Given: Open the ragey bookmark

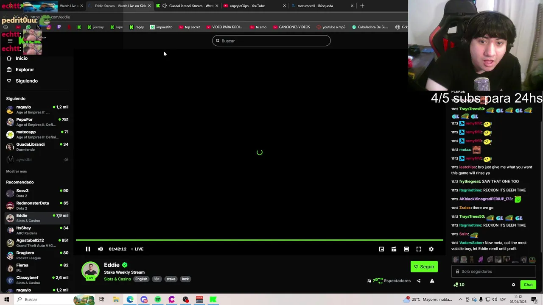Looking at the screenshot, I should click(137, 27).
